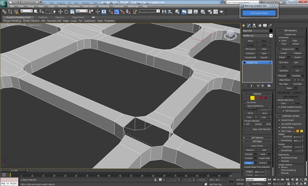
Task: Click the orange Show Cage color swatch
Action: tap(298, 131)
